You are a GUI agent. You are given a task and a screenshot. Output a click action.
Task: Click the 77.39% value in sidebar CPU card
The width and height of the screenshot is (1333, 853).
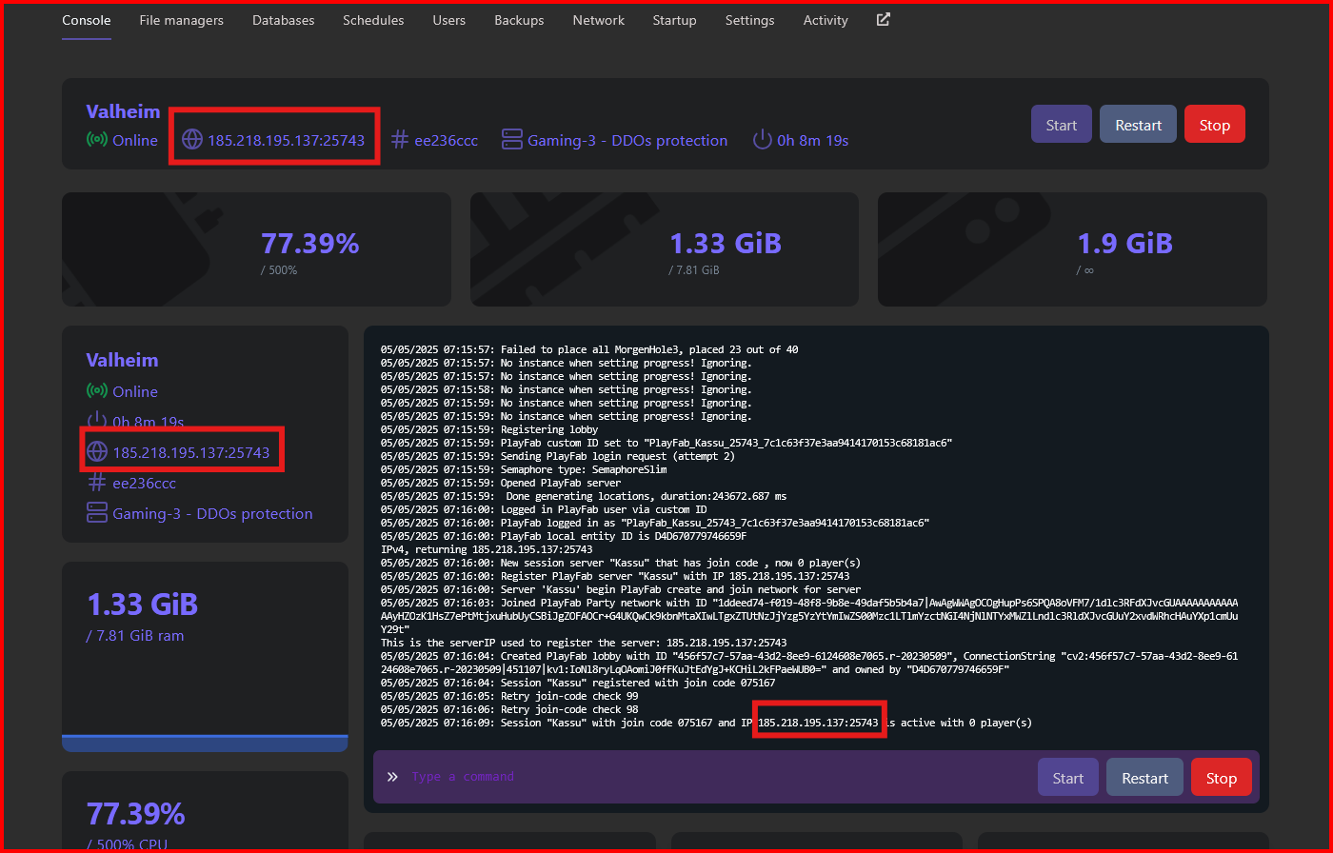[x=135, y=814]
